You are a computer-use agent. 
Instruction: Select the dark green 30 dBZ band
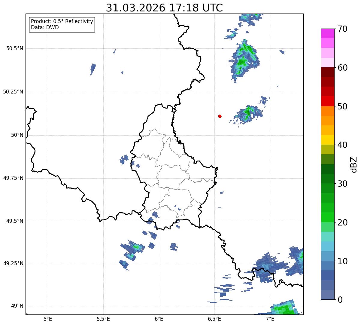[x=327, y=179]
